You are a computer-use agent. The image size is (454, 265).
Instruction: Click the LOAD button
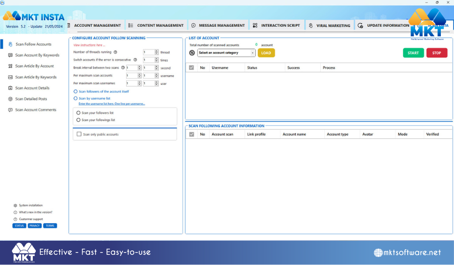(x=266, y=53)
